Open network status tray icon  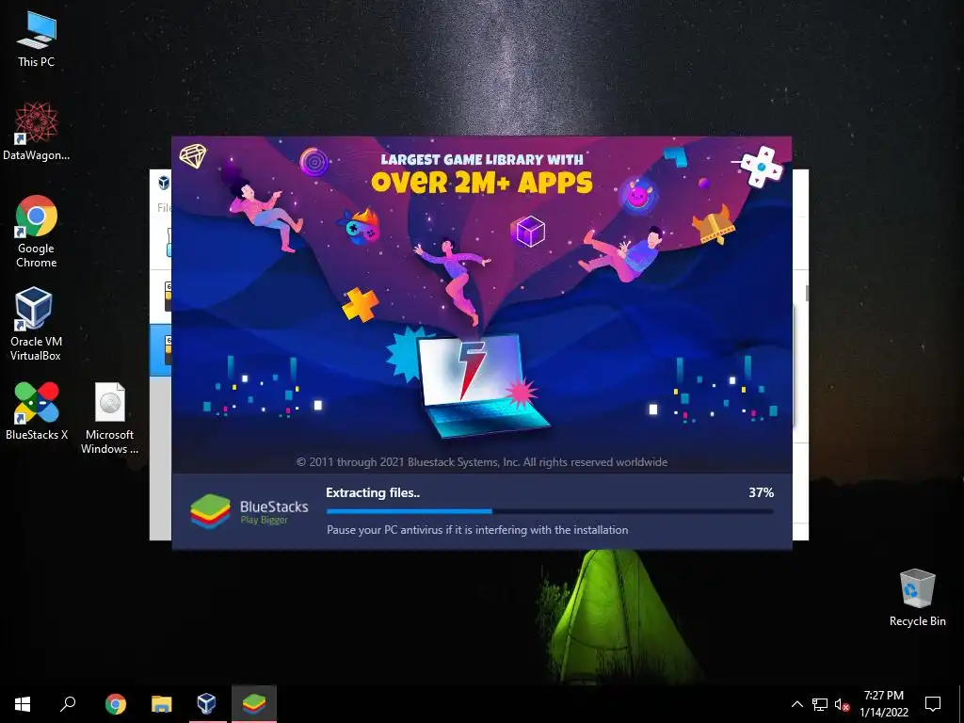[x=820, y=704]
